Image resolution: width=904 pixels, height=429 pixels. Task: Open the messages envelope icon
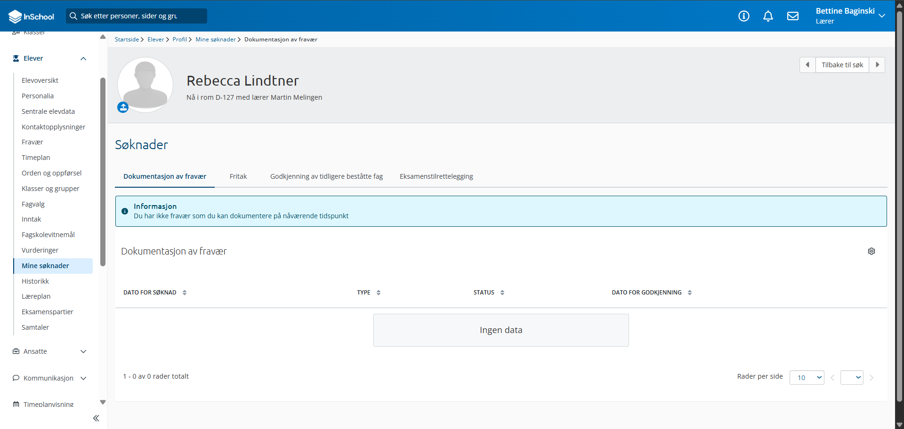pos(793,16)
